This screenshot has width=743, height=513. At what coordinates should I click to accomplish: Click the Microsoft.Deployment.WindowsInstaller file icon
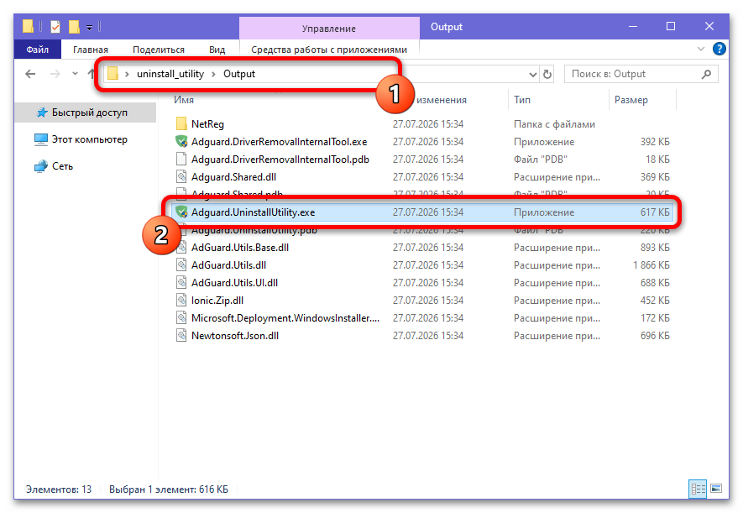tap(181, 318)
